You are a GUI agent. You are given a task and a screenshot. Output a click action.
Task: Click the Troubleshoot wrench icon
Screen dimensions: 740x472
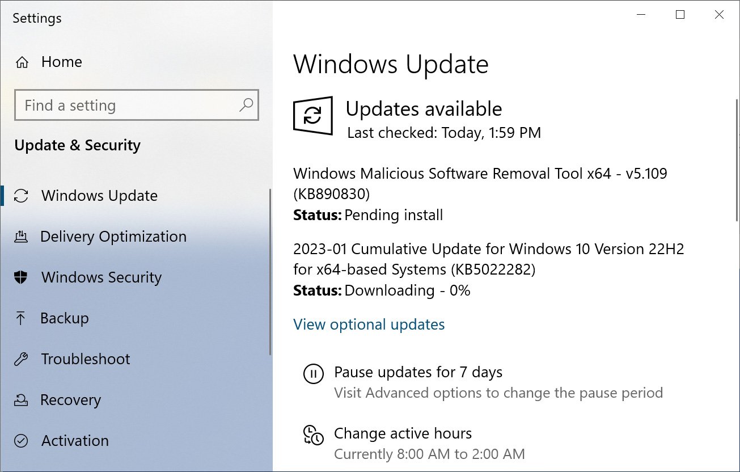tap(21, 359)
